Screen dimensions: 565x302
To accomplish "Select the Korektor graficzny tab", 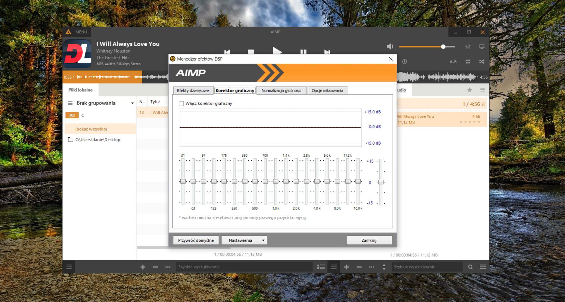I will (x=235, y=91).
